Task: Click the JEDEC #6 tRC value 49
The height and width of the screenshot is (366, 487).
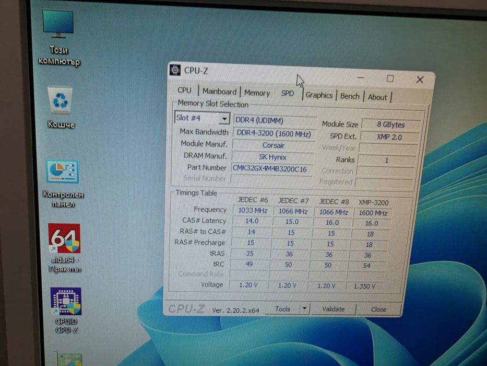Action: 249,264
